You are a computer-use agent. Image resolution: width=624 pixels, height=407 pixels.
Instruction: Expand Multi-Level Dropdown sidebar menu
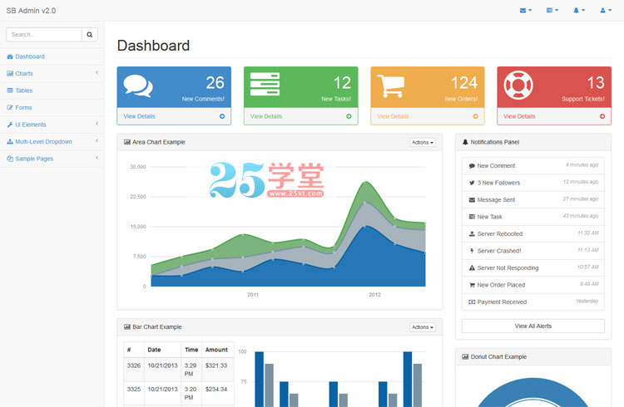(x=52, y=142)
